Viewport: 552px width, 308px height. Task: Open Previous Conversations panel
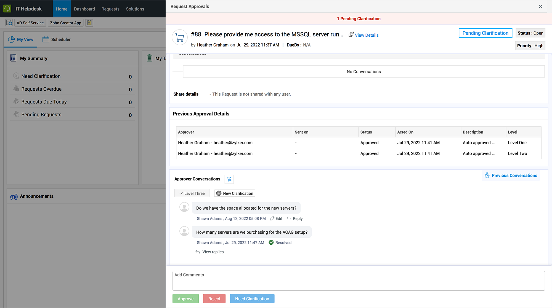point(511,175)
